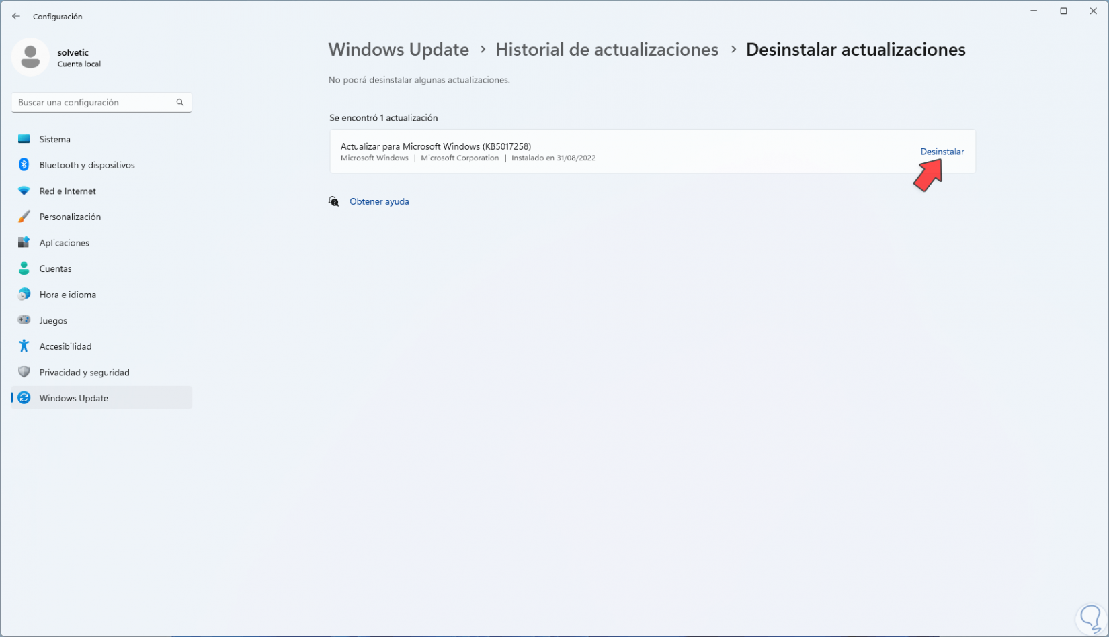
Task: Navigate to Red e Internet
Action: [x=101, y=191]
